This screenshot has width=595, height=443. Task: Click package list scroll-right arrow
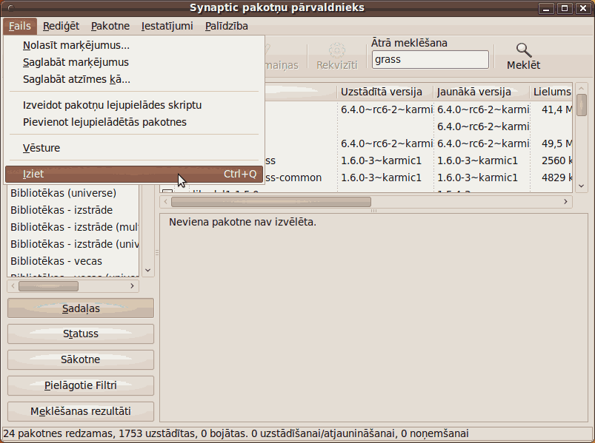(565, 202)
